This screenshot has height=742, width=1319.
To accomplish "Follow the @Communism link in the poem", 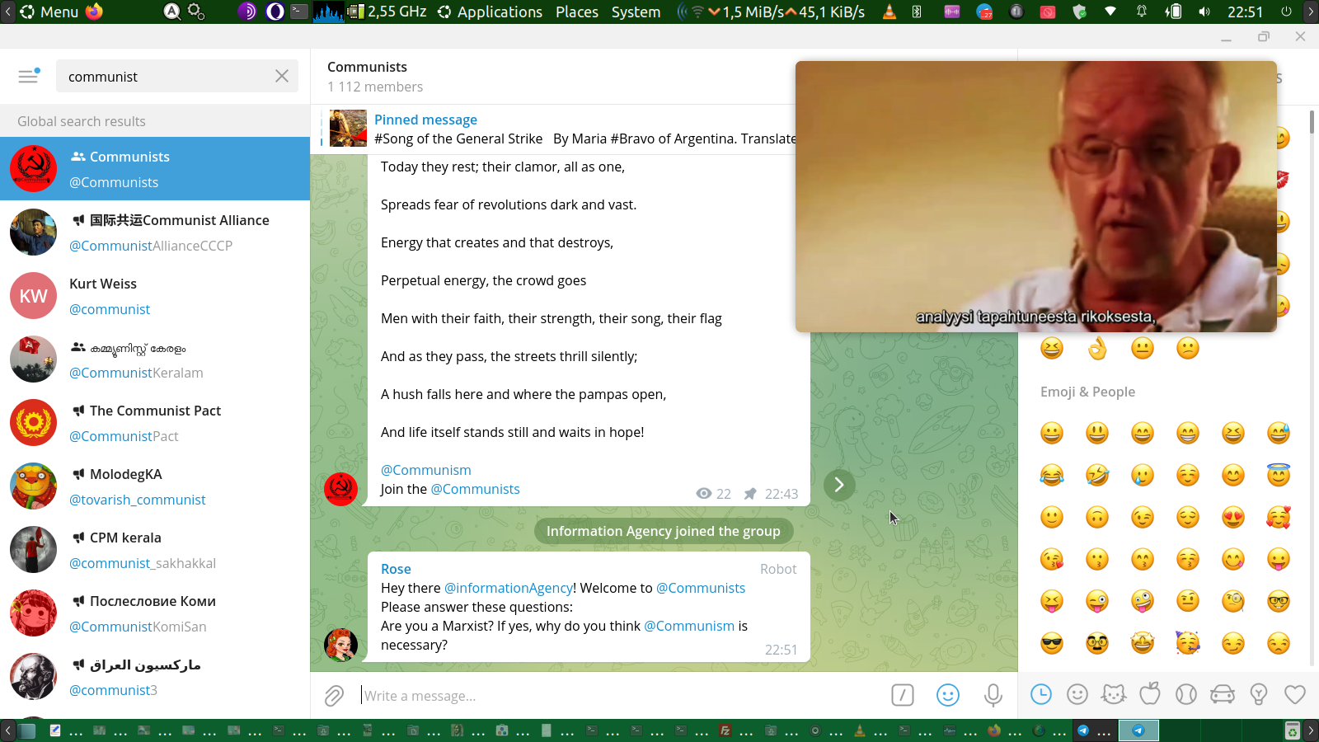I will click(425, 470).
